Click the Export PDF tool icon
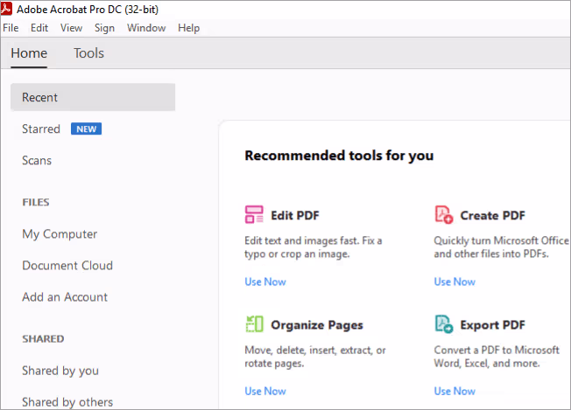The image size is (571, 410). pyautogui.click(x=443, y=323)
